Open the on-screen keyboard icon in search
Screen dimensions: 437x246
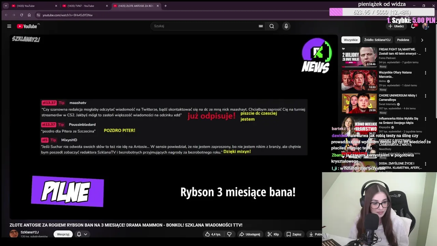[x=261, y=26]
